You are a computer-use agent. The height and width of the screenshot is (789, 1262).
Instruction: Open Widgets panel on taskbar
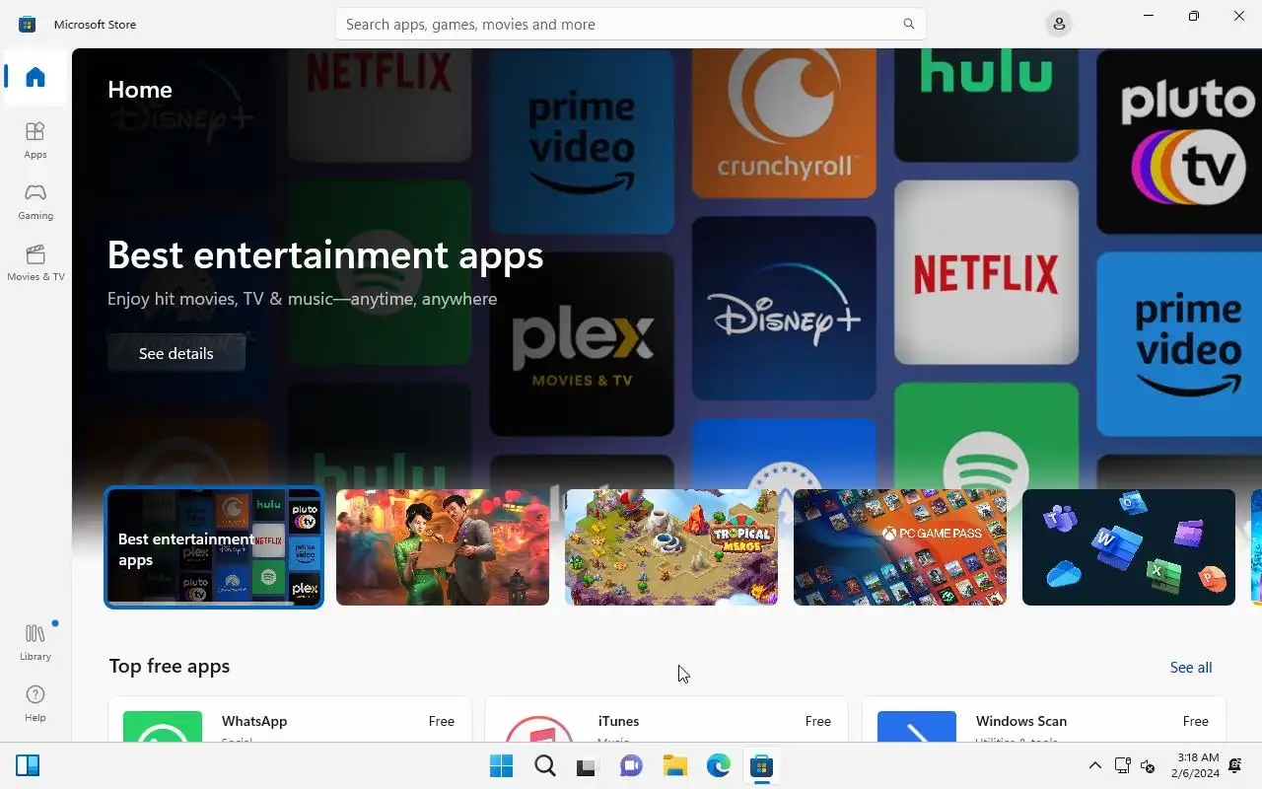point(28,765)
